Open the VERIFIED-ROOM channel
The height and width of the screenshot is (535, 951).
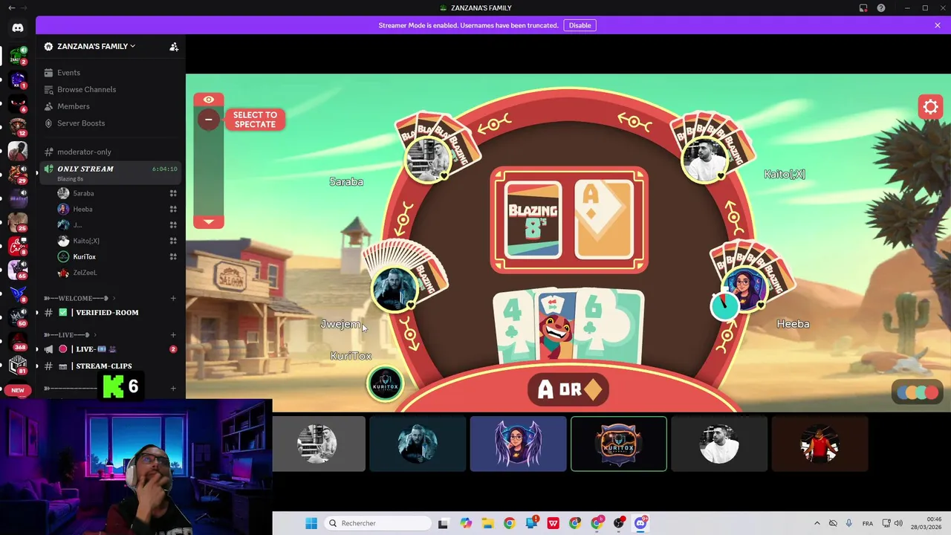107,312
